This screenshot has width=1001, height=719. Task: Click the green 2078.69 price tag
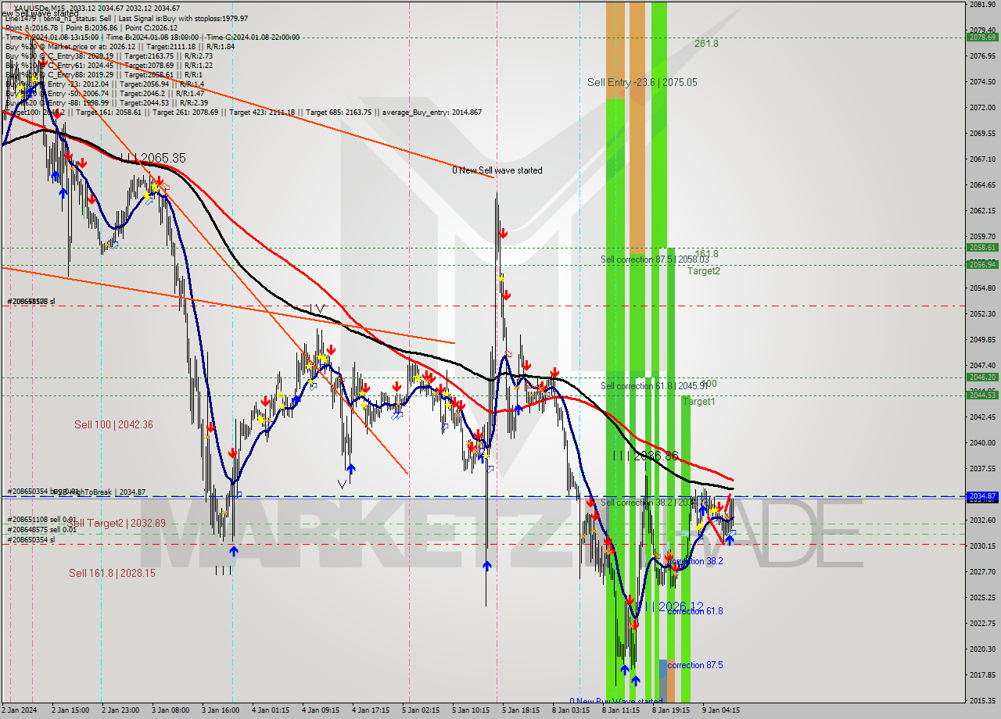coord(982,38)
